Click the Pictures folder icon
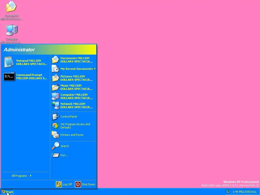 55,78
